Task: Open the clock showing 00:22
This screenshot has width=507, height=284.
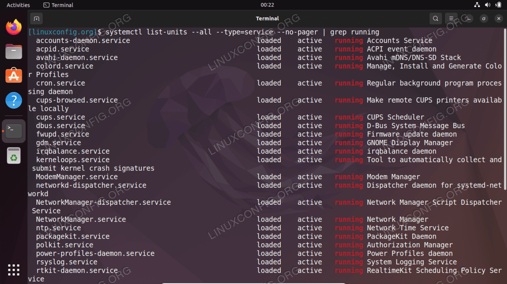Action: click(267, 5)
